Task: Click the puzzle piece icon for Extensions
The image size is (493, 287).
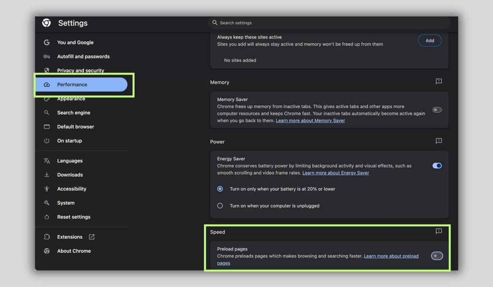Action: coord(47,237)
